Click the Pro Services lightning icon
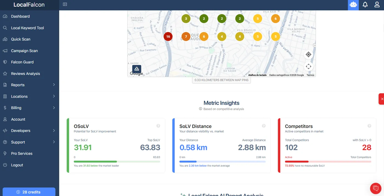Image resolution: width=384 pixels, height=196 pixels. tap(5, 154)
